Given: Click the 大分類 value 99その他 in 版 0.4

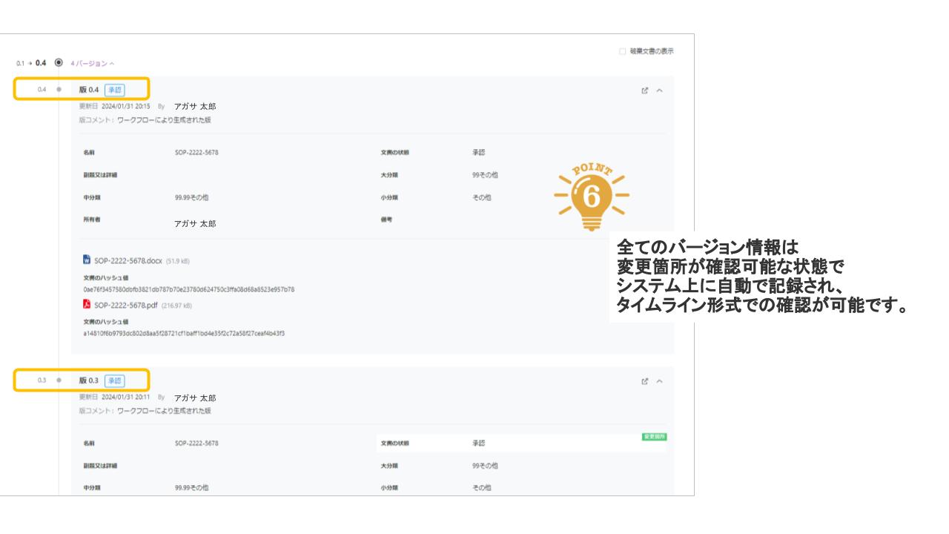Looking at the screenshot, I should pos(485,175).
